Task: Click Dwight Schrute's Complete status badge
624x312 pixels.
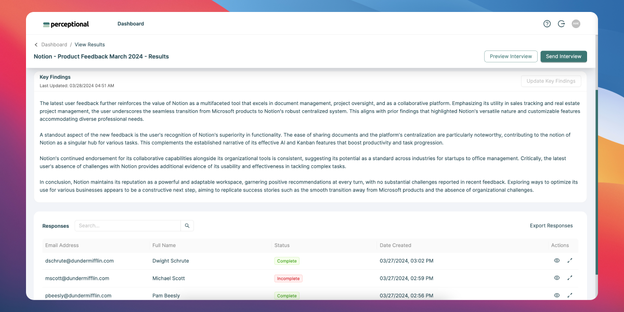Action: [x=287, y=261]
